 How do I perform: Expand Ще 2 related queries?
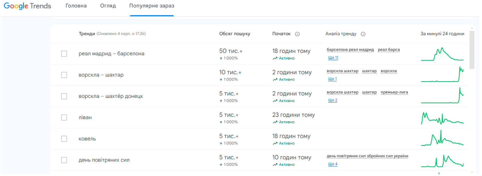click(x=333, y=100)
